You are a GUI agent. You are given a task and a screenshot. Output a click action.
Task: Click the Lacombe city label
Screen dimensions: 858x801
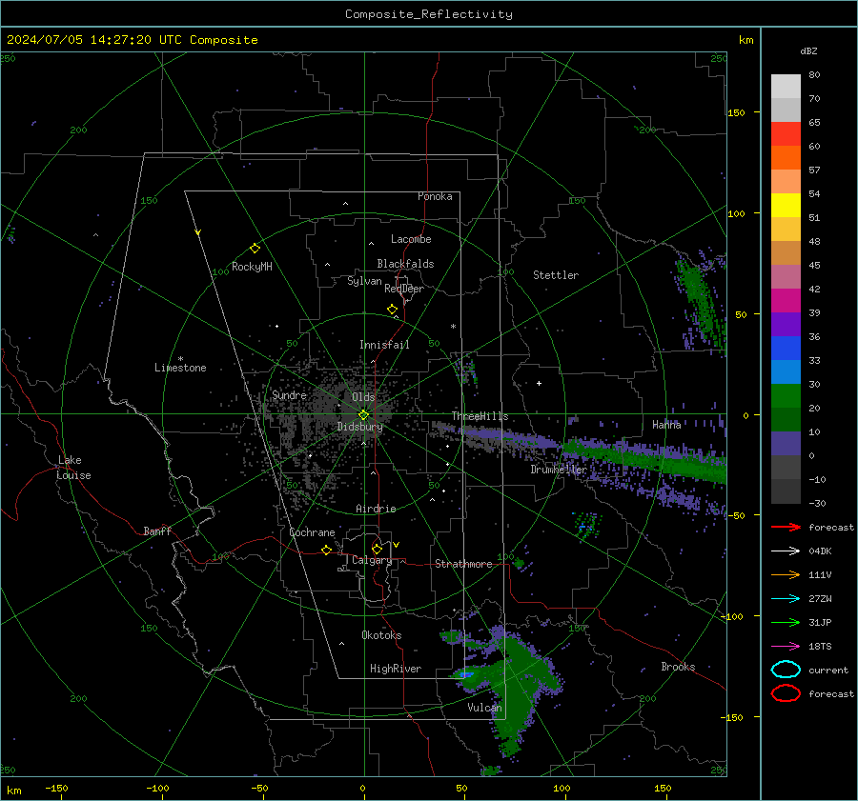click(x=411, y=239)
